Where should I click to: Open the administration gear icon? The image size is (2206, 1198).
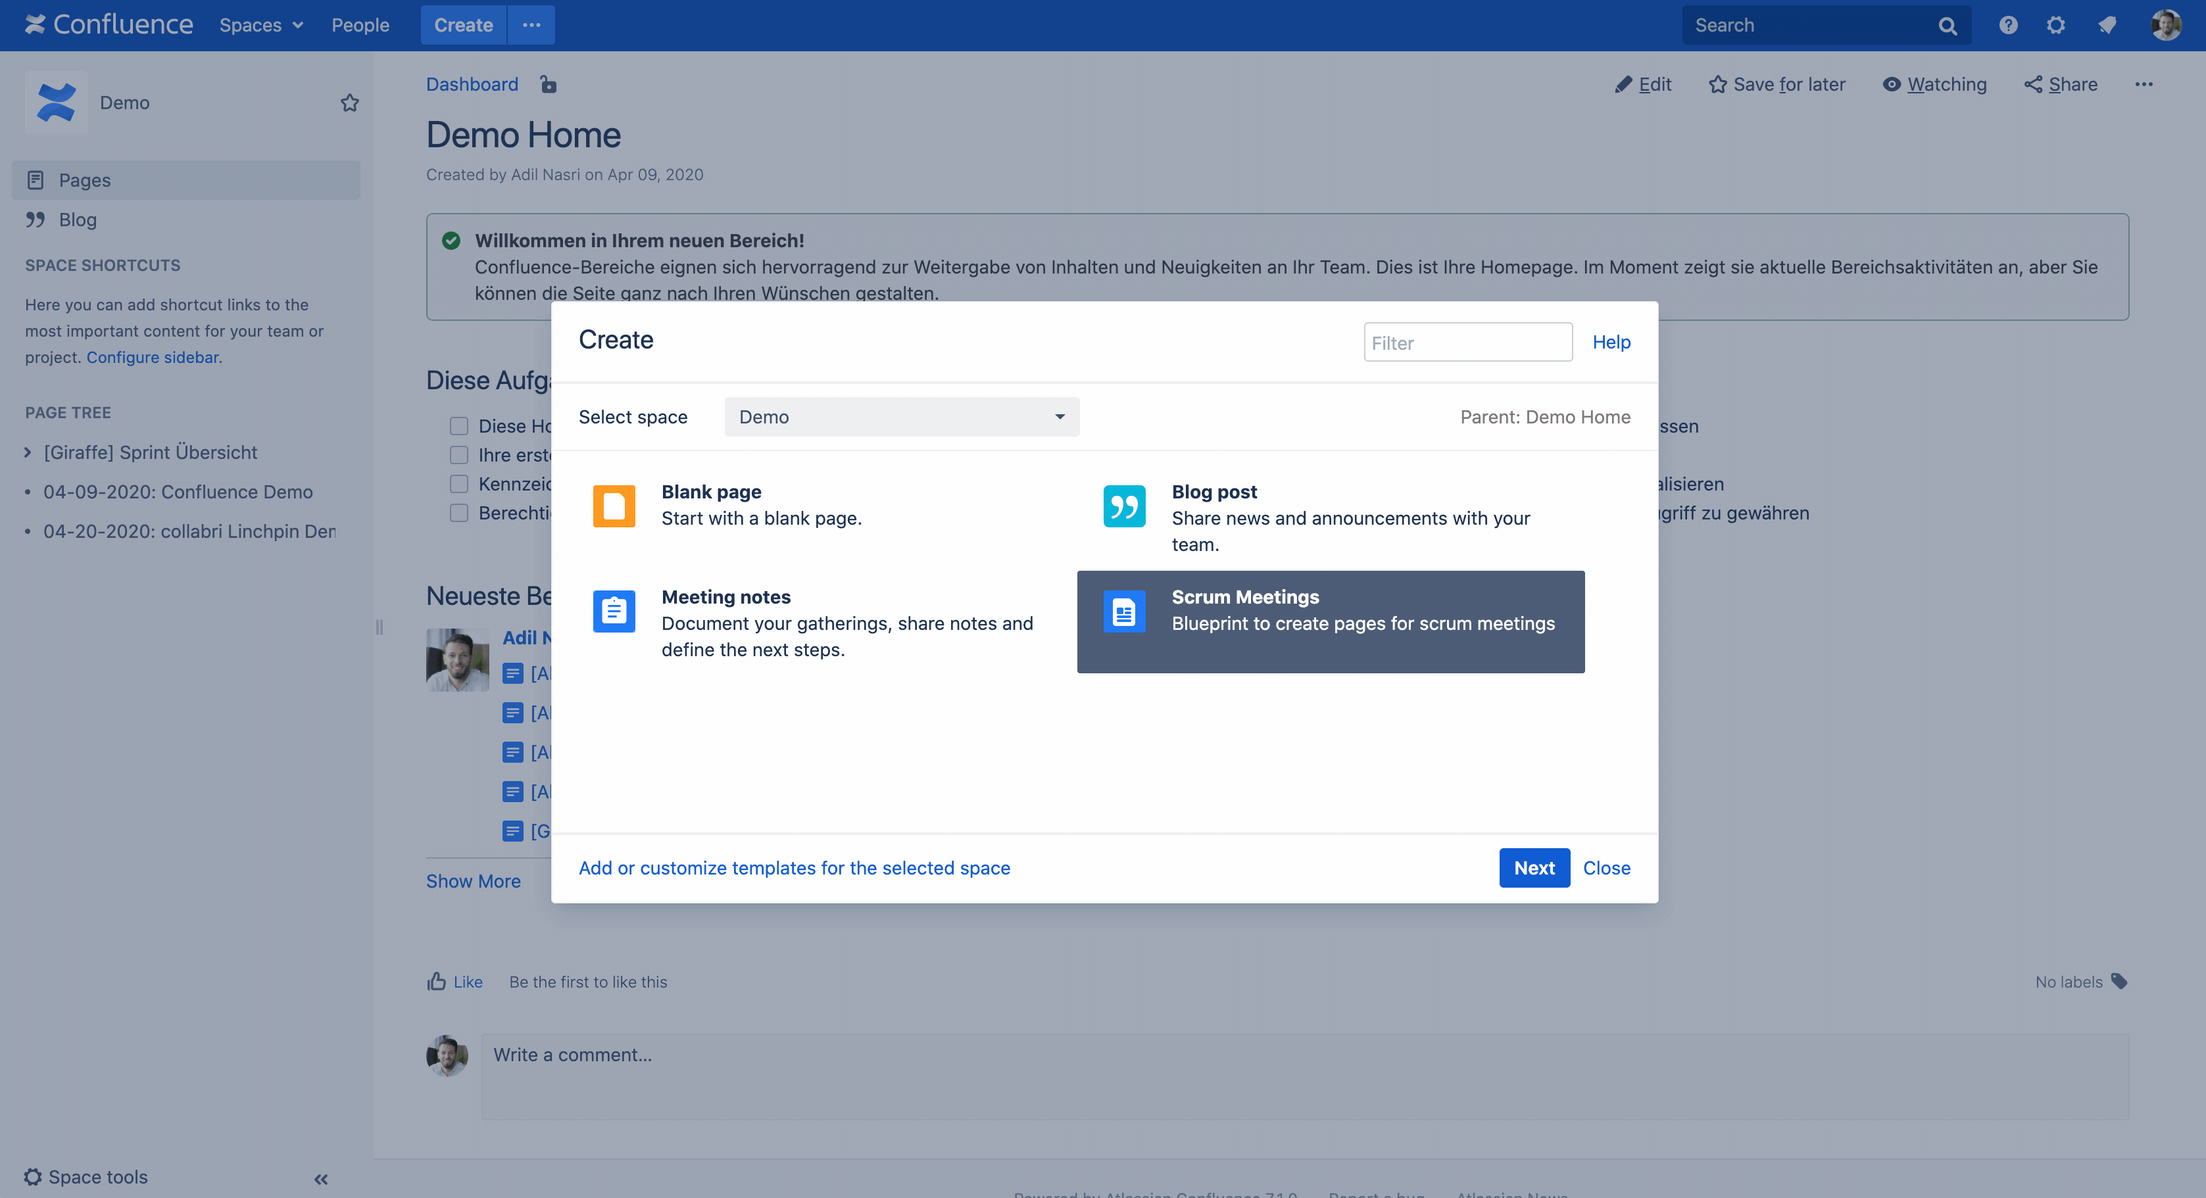pos(2056,25)
